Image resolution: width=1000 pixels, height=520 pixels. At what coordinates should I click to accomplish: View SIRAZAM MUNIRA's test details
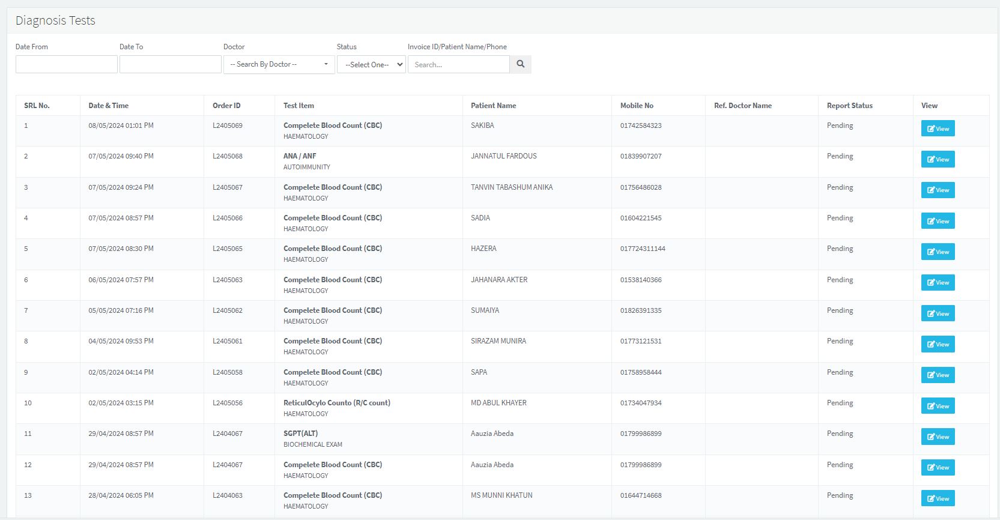coord(938,344)
